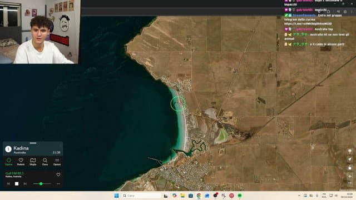Open the more options dots beside volume
This screenshot has height=200, width=356.
click(x=58, y=184)
